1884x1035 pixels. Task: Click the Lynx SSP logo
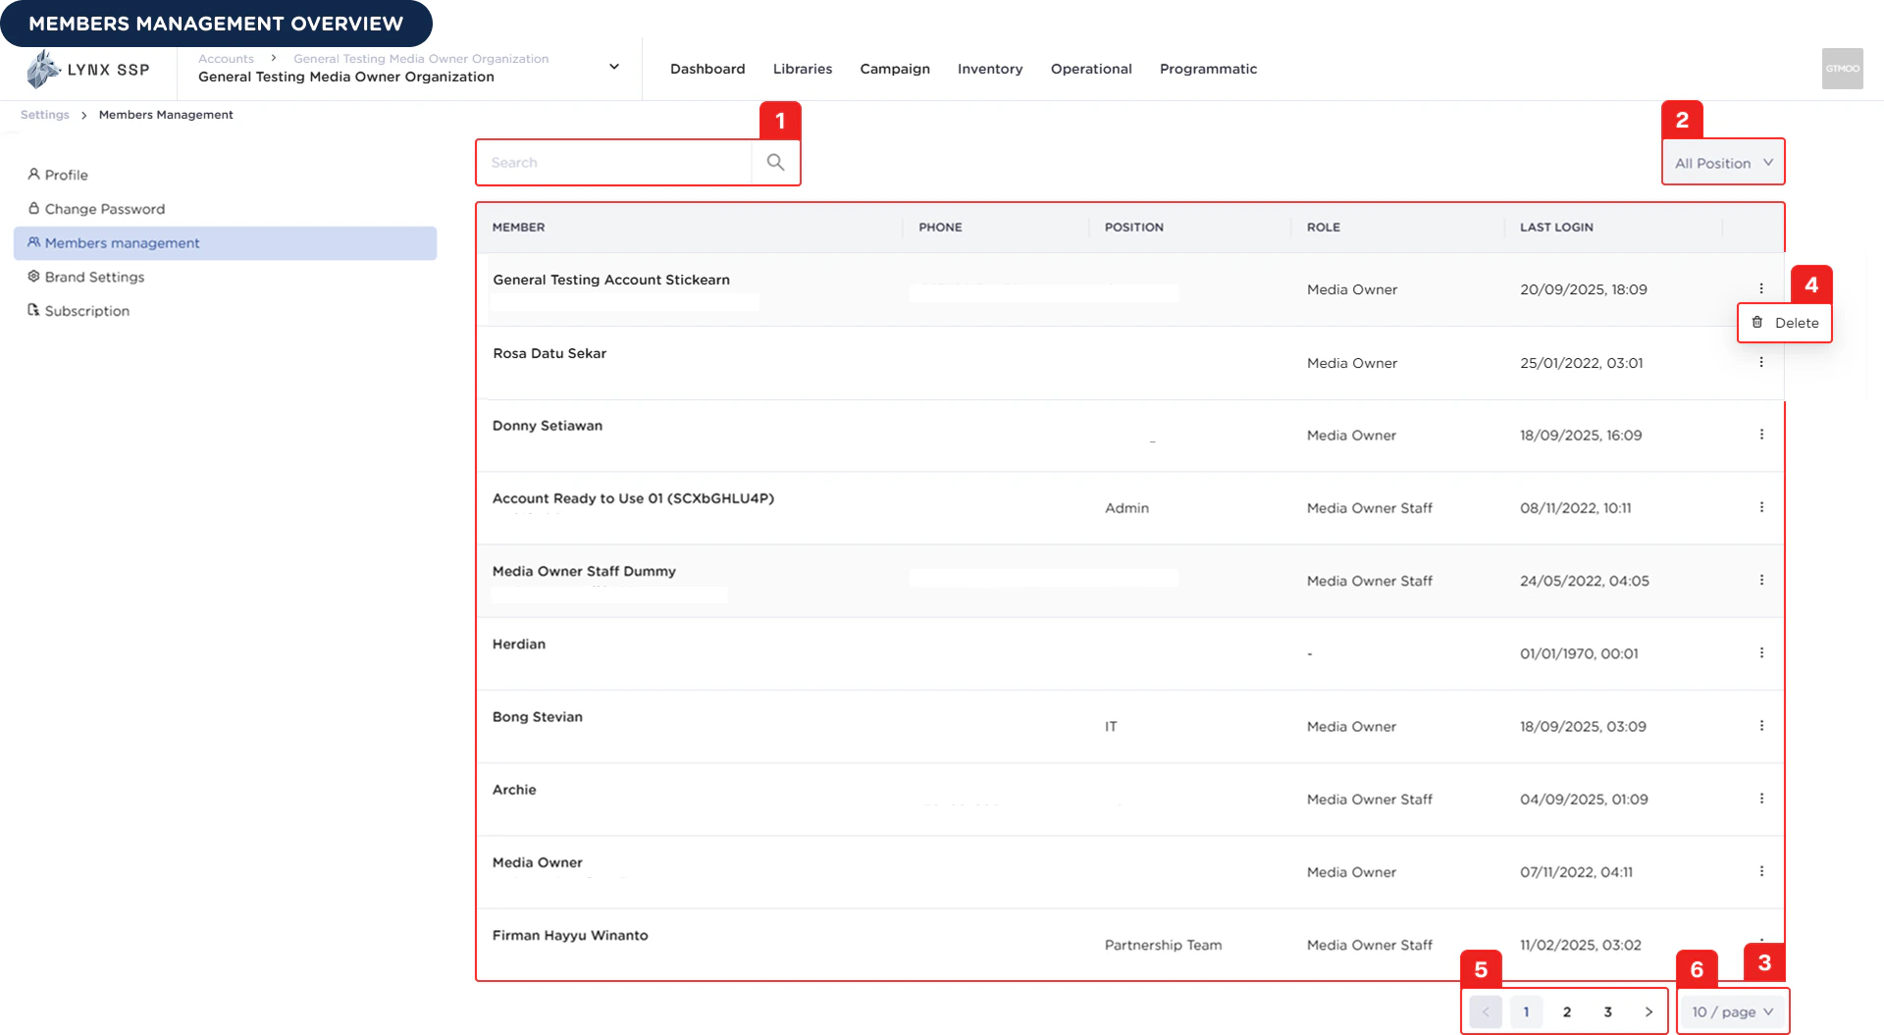click(88, 69)
